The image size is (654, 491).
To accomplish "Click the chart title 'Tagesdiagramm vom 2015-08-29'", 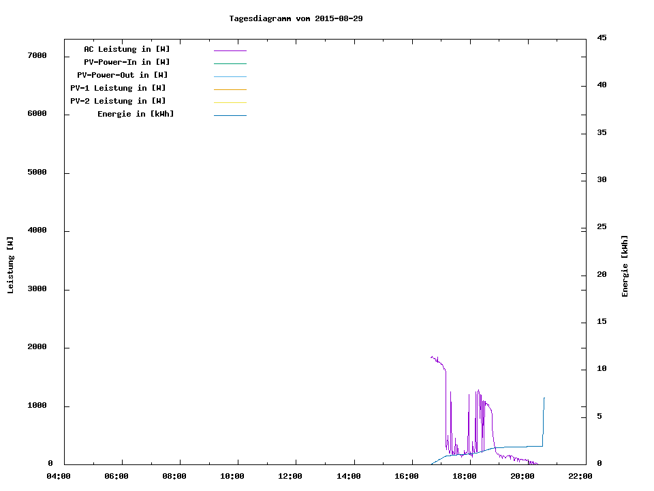I will [296, 18].
